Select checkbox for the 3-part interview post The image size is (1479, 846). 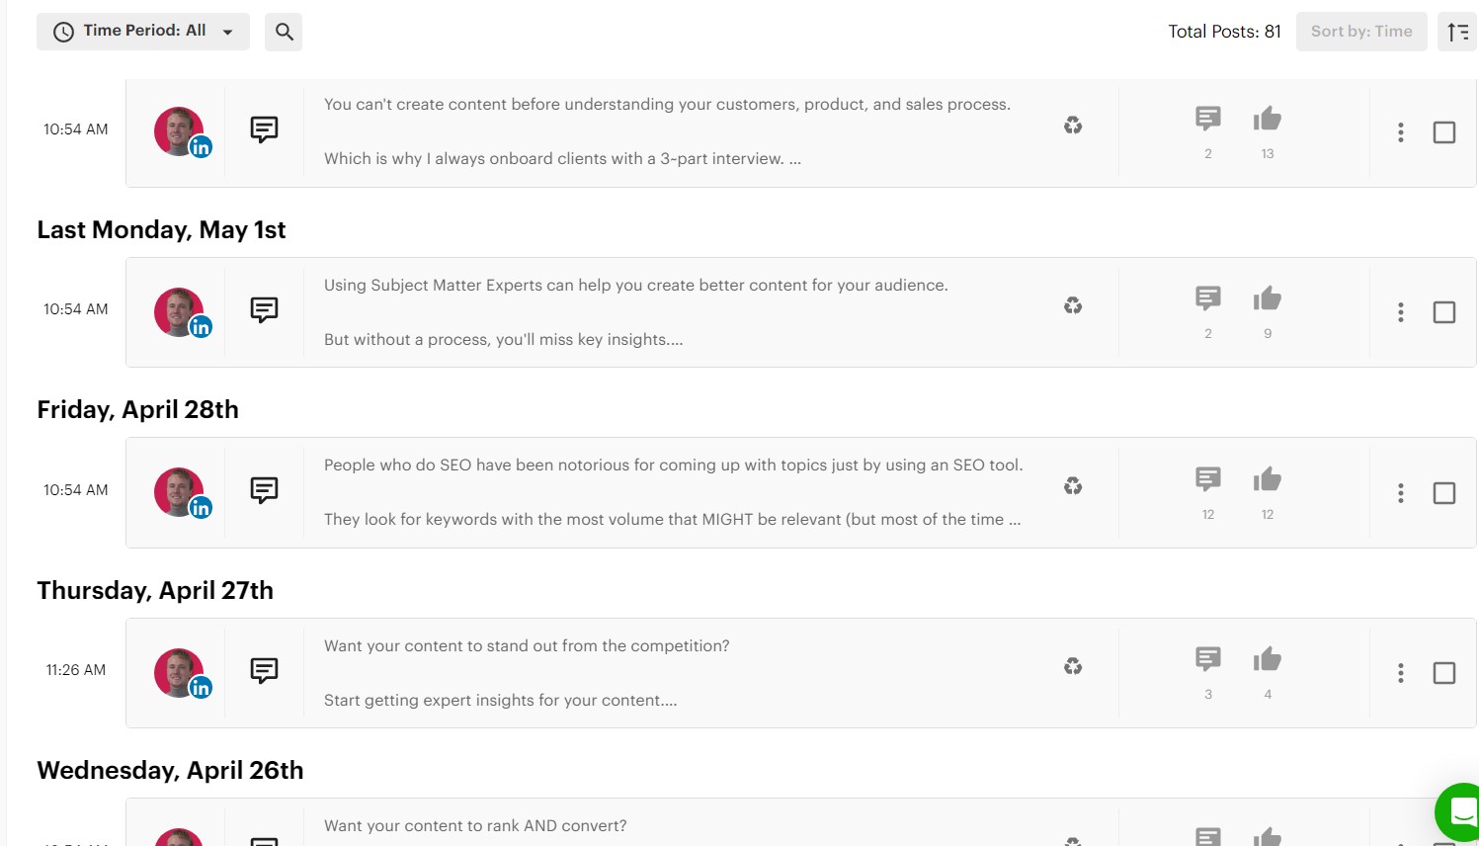tap(1443, 132)
